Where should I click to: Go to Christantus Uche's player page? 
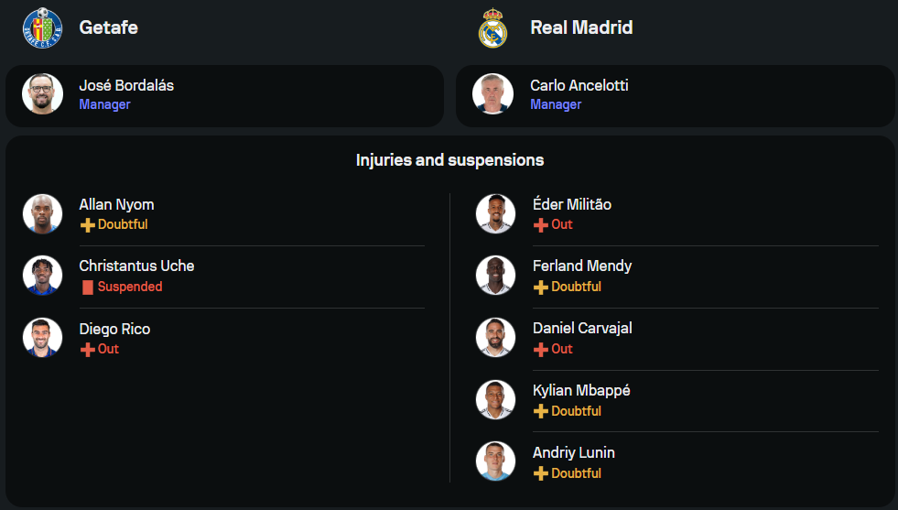[136, 266]
